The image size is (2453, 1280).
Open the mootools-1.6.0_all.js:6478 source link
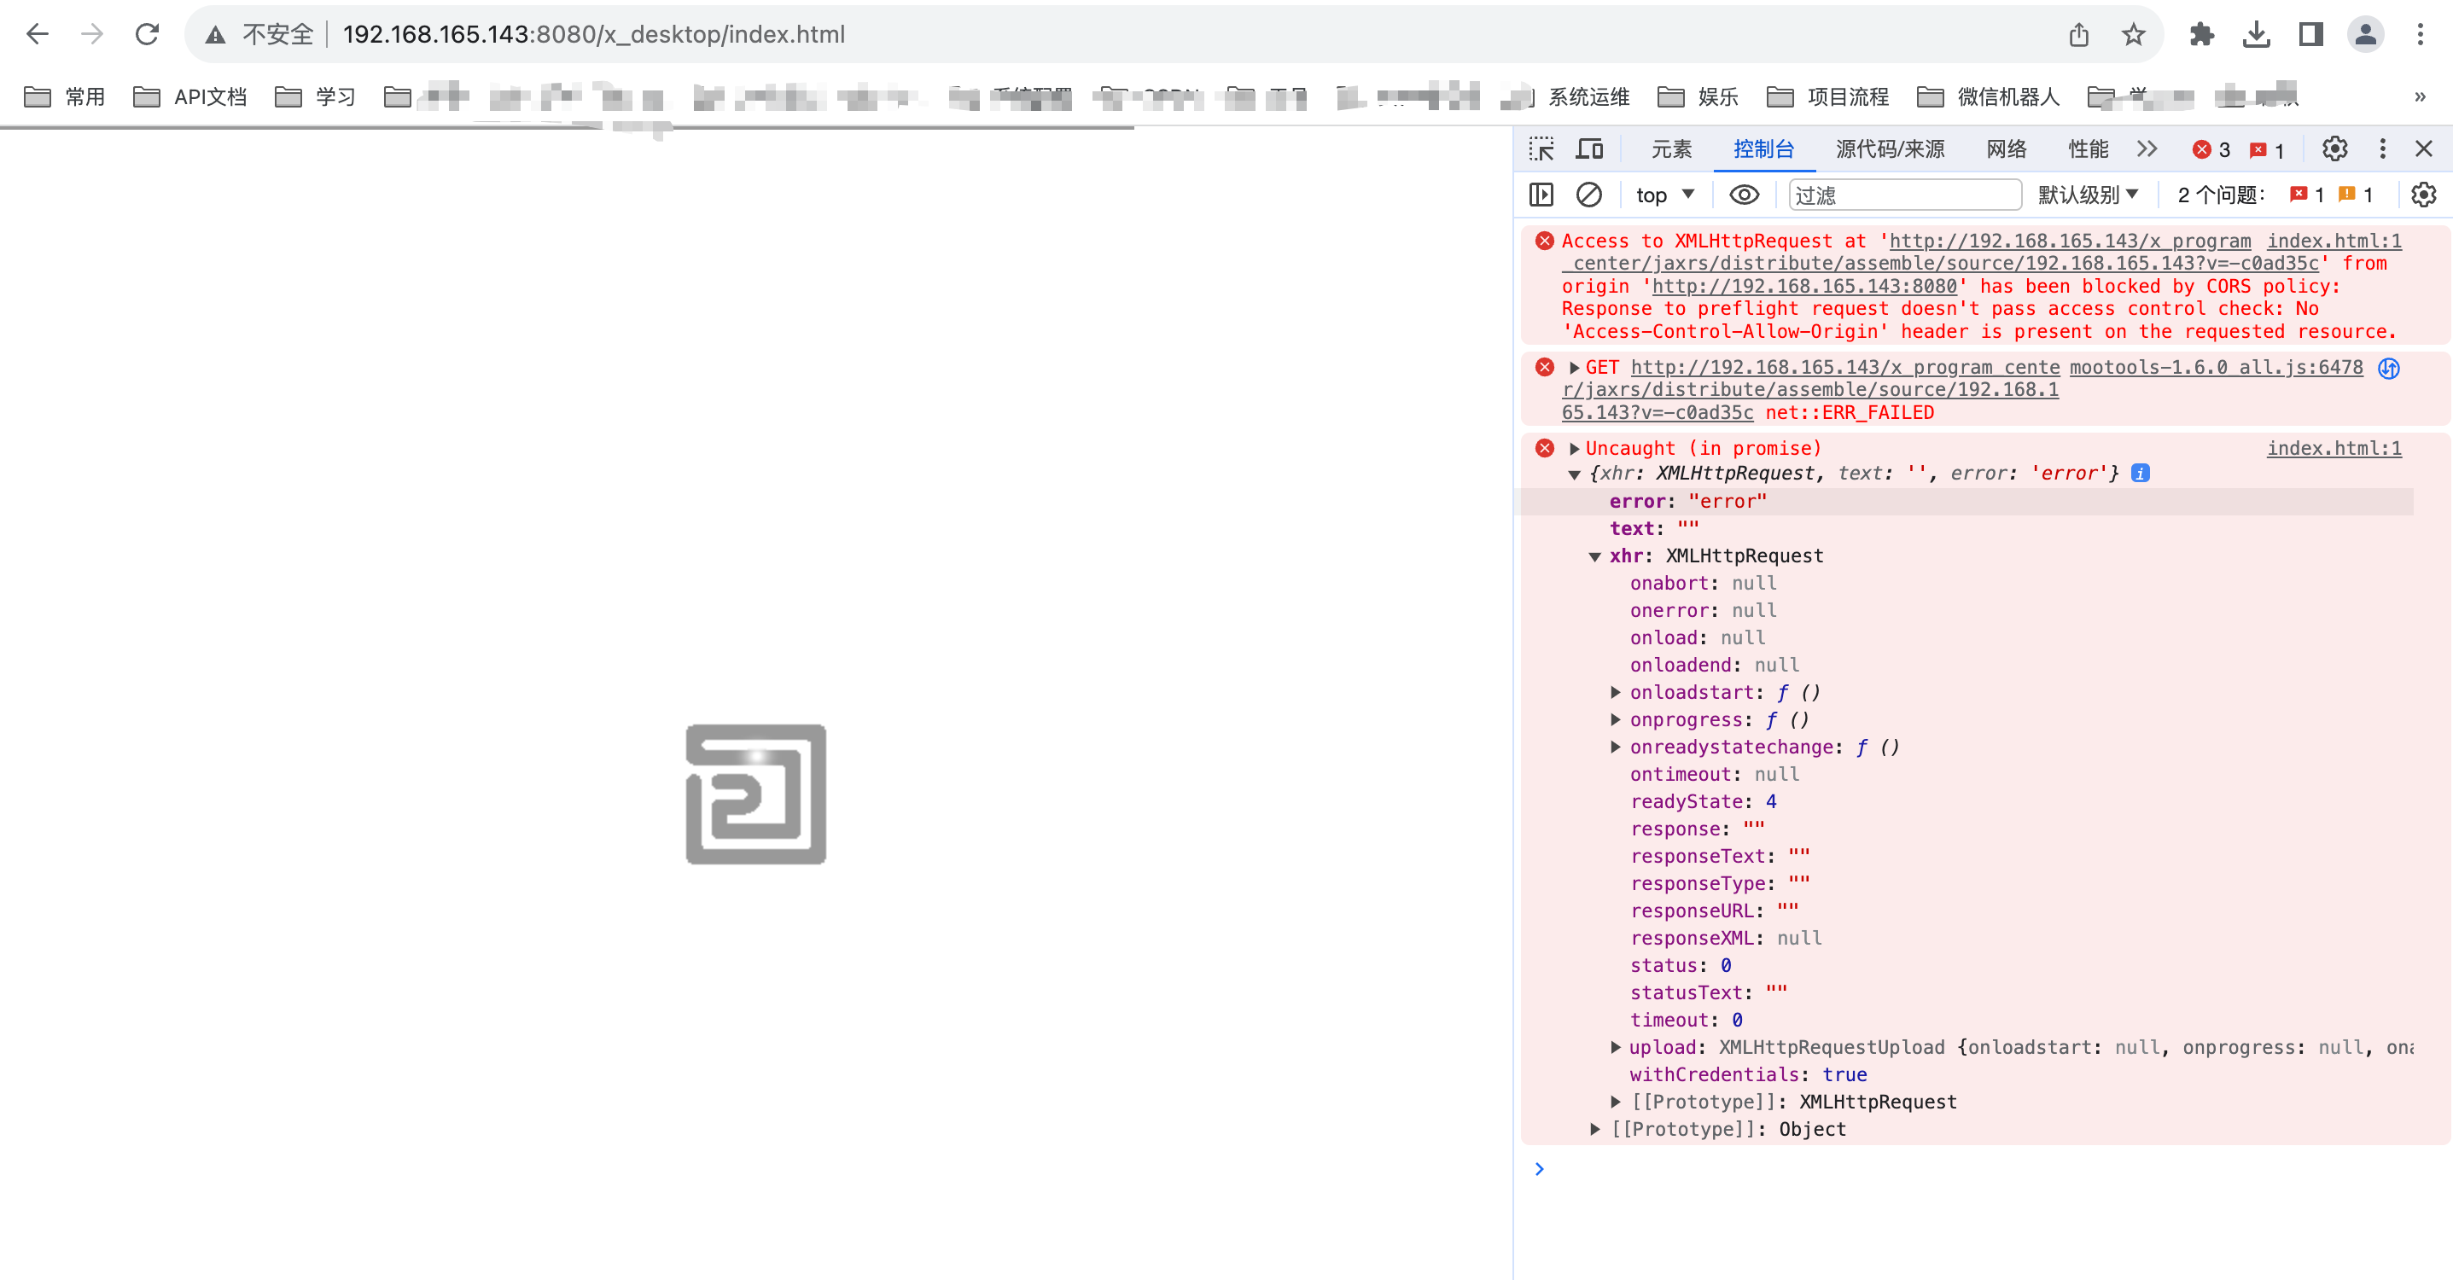coord(2216,368)
